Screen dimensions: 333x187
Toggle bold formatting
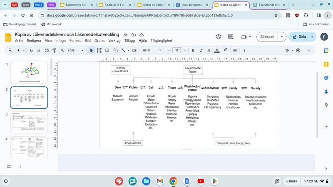tap(193, 50)
